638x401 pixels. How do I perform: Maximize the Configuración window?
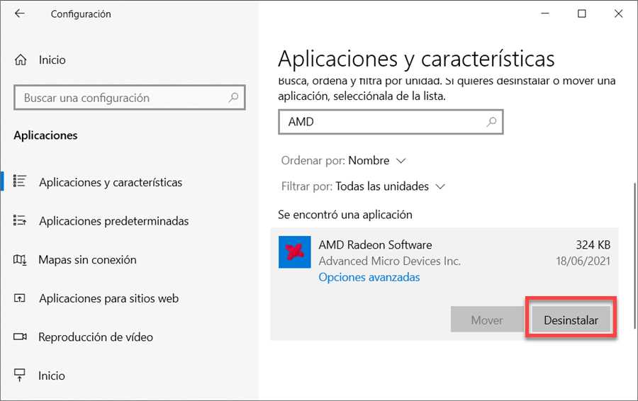point(582,13)
